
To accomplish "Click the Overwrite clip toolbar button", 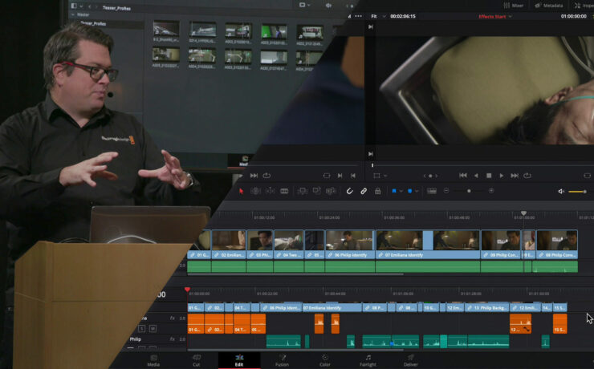I will [317, 191].
